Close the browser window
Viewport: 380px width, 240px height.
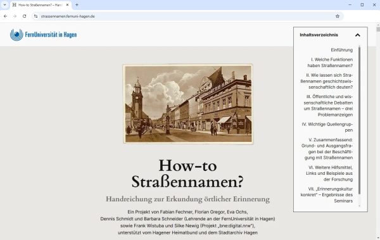click(374, 4)
